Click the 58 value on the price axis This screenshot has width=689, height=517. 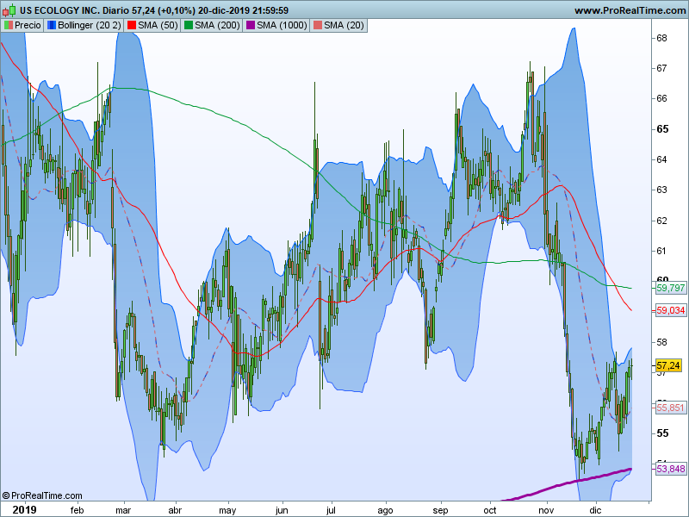tap(661, 342)
